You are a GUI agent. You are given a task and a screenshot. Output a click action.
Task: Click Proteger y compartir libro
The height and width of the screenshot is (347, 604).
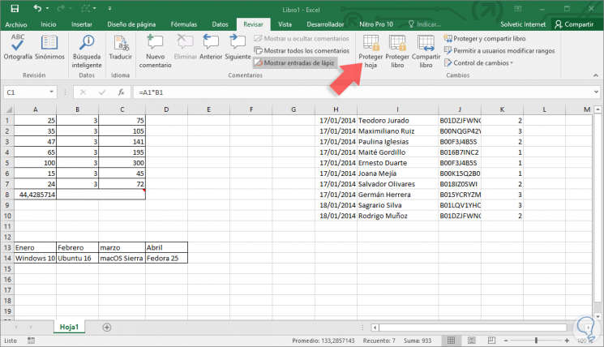pos(485,39)
